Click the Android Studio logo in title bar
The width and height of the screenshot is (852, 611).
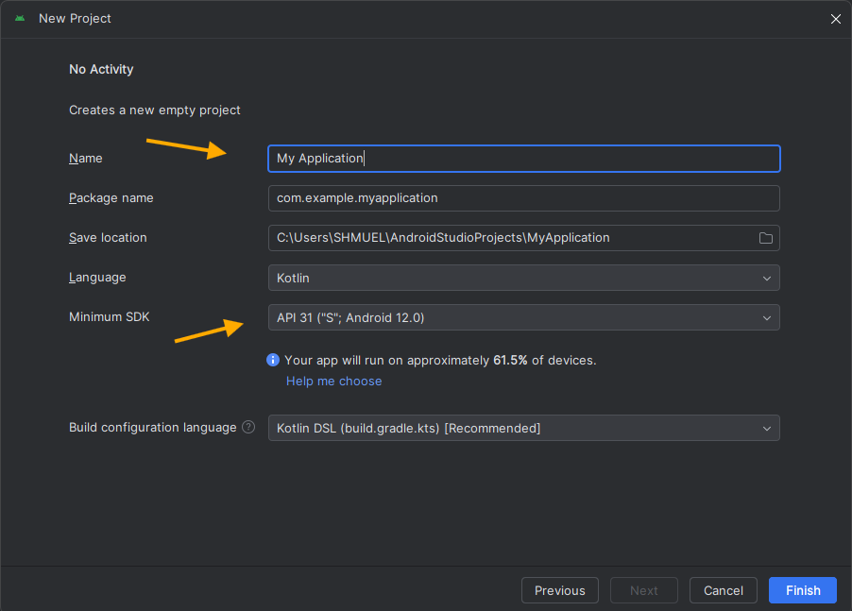(20, 19)
